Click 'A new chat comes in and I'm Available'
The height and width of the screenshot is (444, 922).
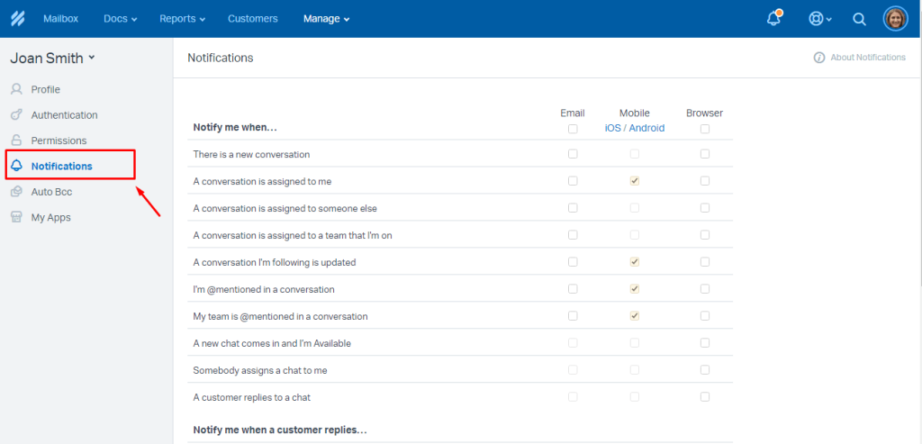click(272, 343)
